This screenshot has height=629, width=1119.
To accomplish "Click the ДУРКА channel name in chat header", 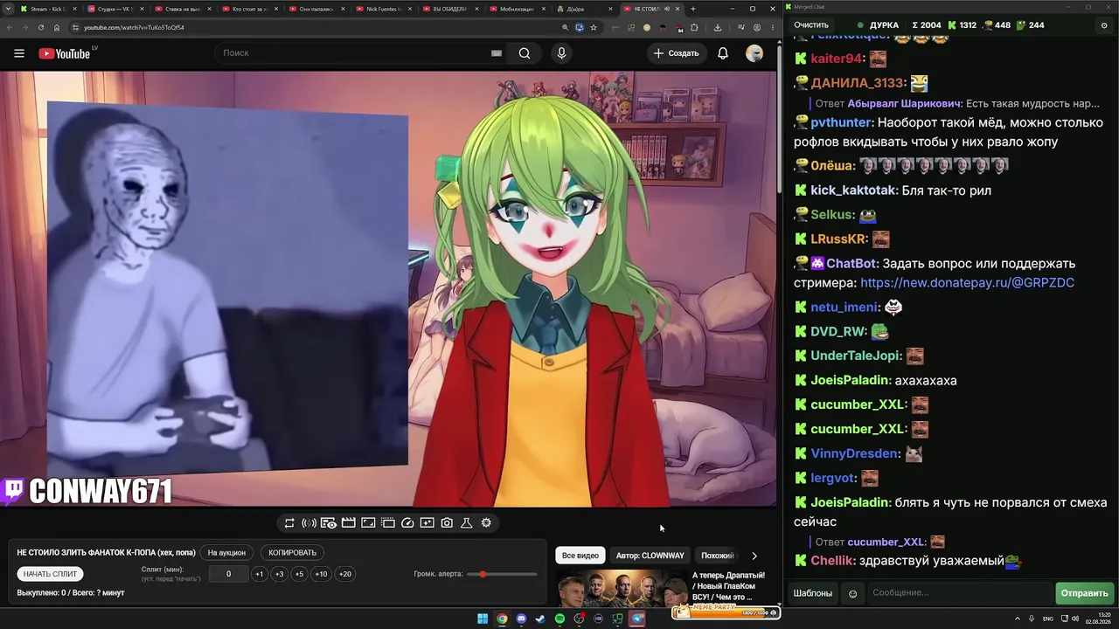I will [x=885, y=25].
